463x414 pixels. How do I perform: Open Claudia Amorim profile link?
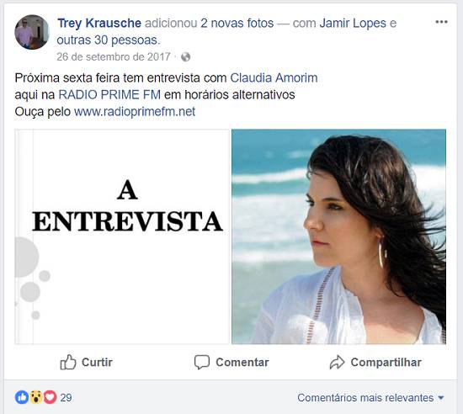pos(274,78)
